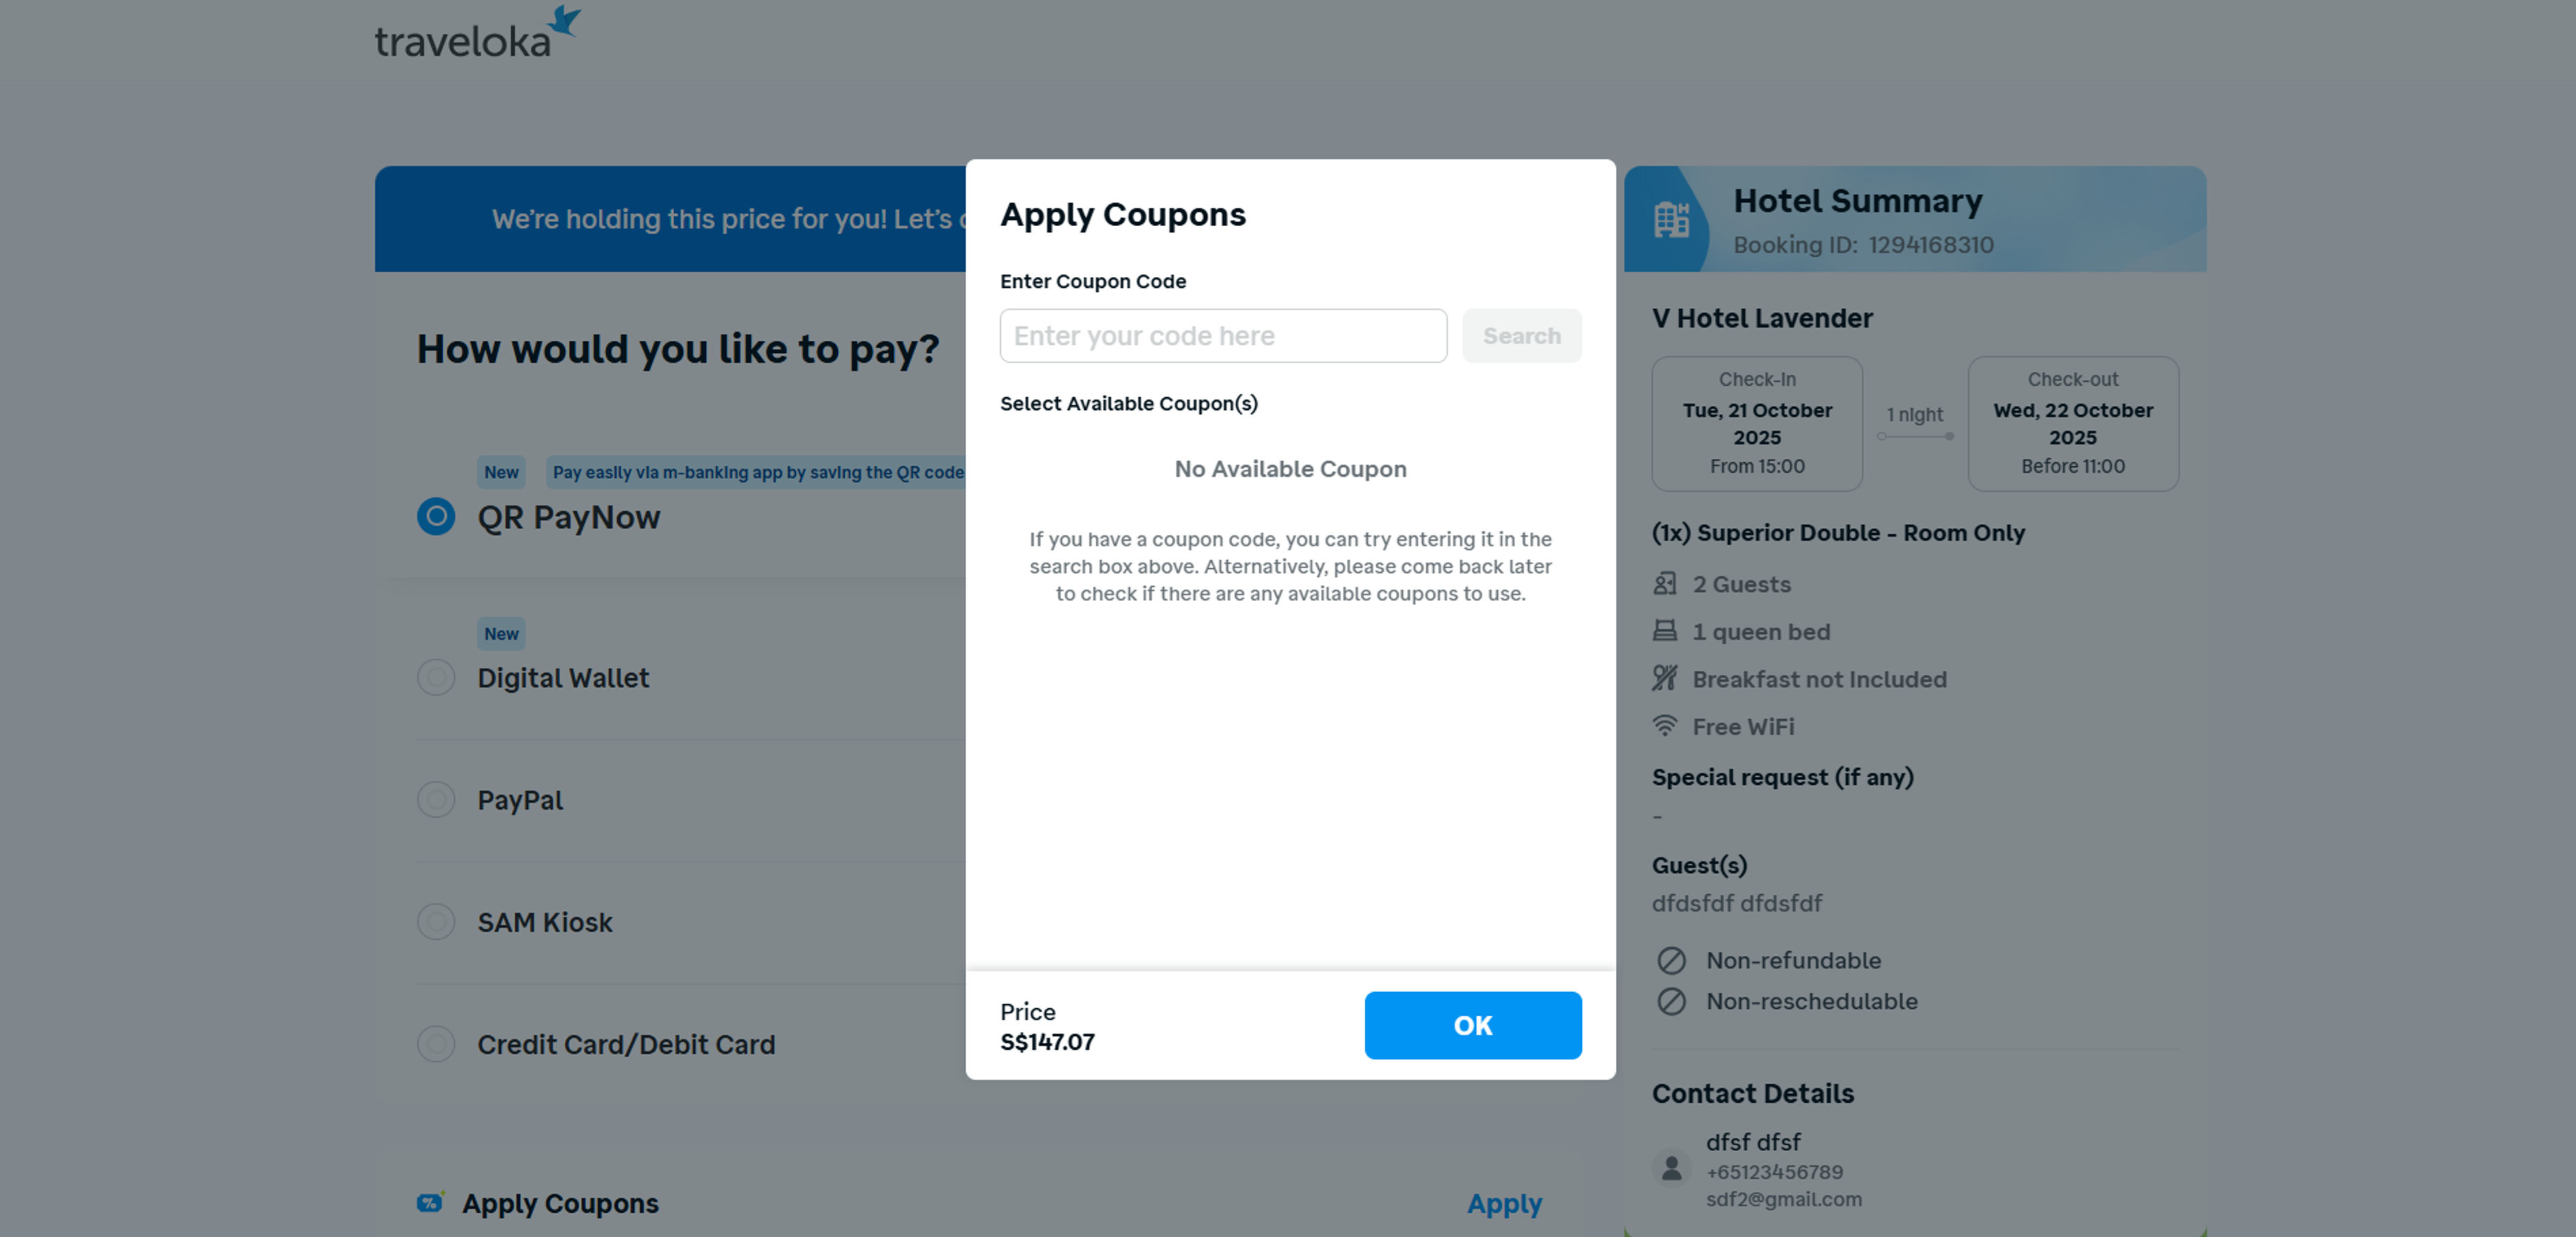This screenshot has height=1237, width=2576.
Task: Click the Apply link for coupons
Action: pos(1504,1203)
